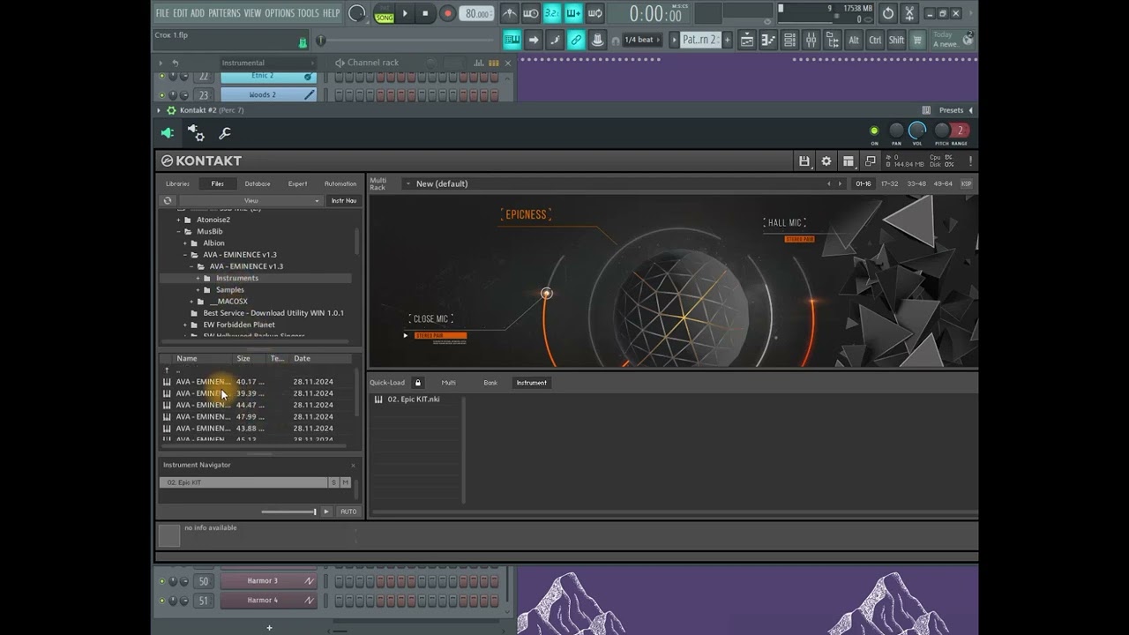Open plugin preset browser grid icon
This screenshot has width=1129, height=635.
tap(926, 110)
